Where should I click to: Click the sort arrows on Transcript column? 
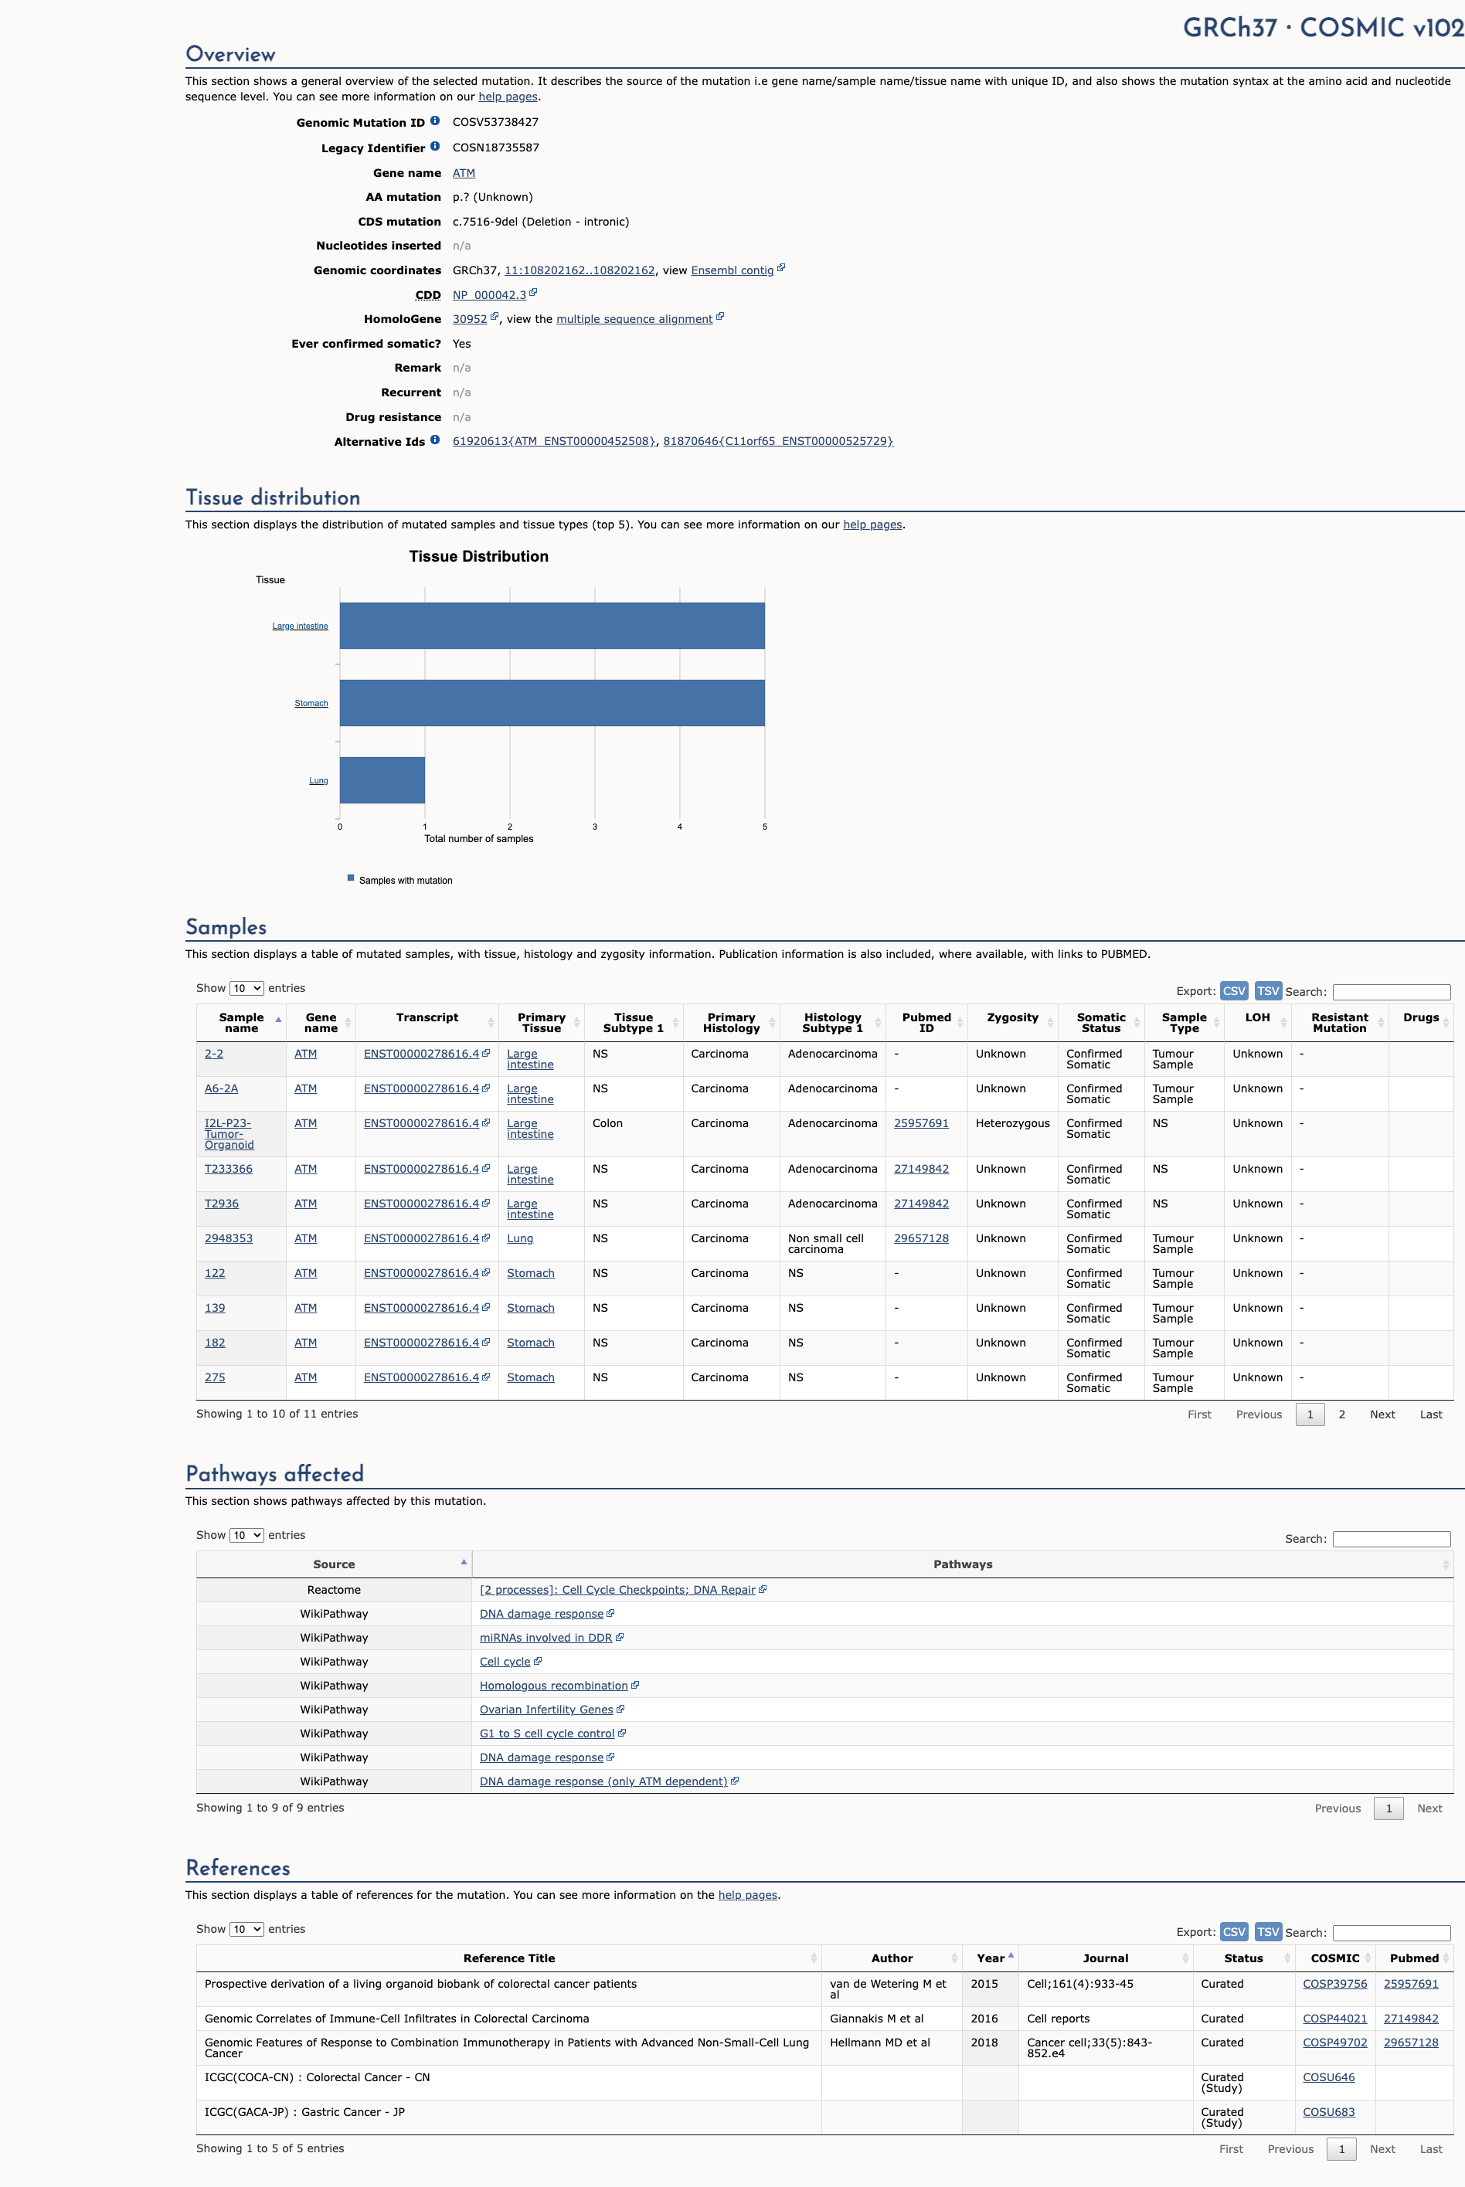[x=491, y=1023]
